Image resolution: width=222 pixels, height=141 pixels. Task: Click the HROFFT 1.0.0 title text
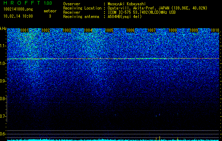pyautogui.click(x=28, y=3)
